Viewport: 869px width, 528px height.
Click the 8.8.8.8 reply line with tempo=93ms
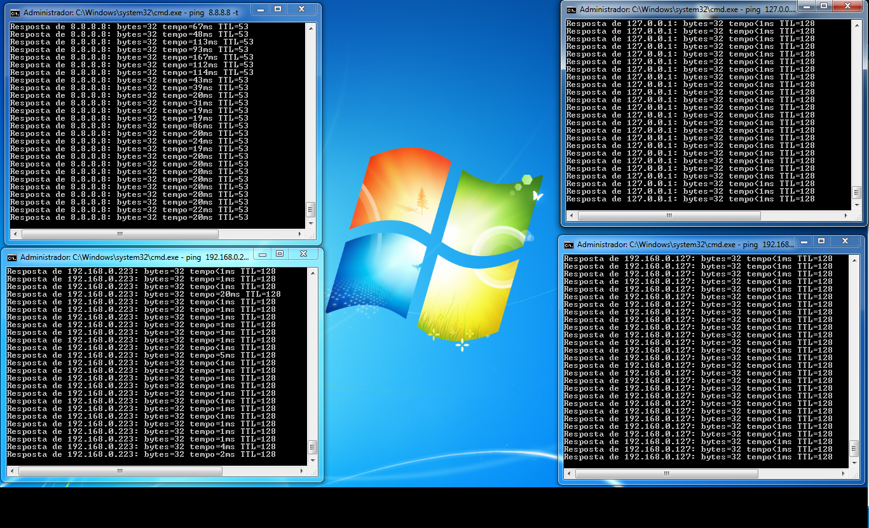(129, 50)
